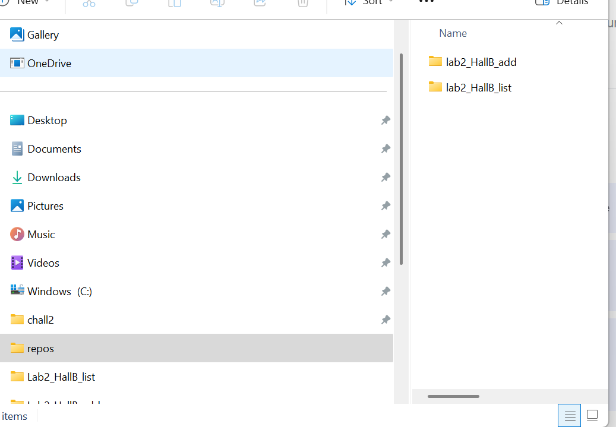The image size is (616, 427).
Task: Unpin Downloads from Quick access
Action: pyautogui.click(x=386, y=177)
